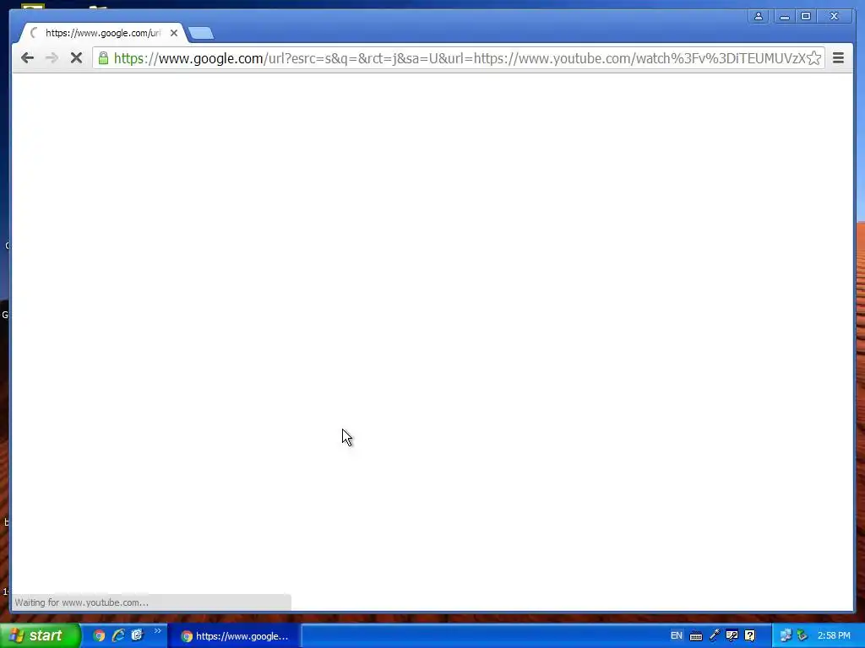
Task: Open the Windows start menu
Action: 40,635
